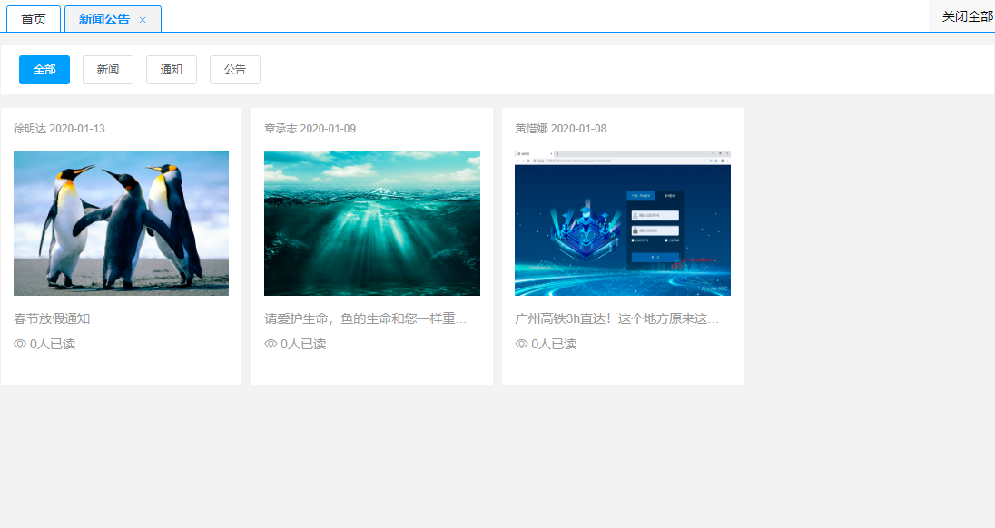The height and width of the screenshot is (528, 995).
Task: Open the 春节放假通知 article title
Action: point(52,318)
